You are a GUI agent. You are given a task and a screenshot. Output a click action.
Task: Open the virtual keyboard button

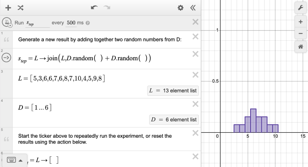pos(10,159)
